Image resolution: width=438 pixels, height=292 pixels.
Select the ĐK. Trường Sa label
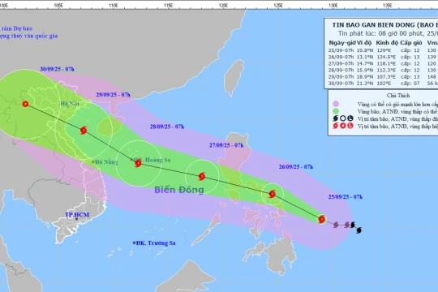tap(156, 243)
